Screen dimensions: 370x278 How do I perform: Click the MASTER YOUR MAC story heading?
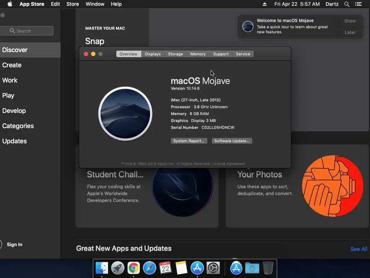click(x=105, y=28)
